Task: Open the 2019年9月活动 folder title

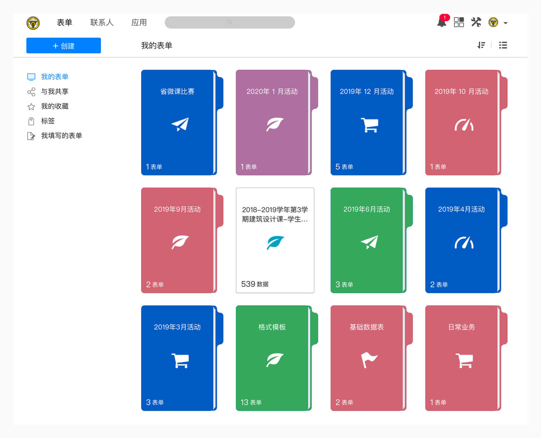Action: [x=177, y=209]
